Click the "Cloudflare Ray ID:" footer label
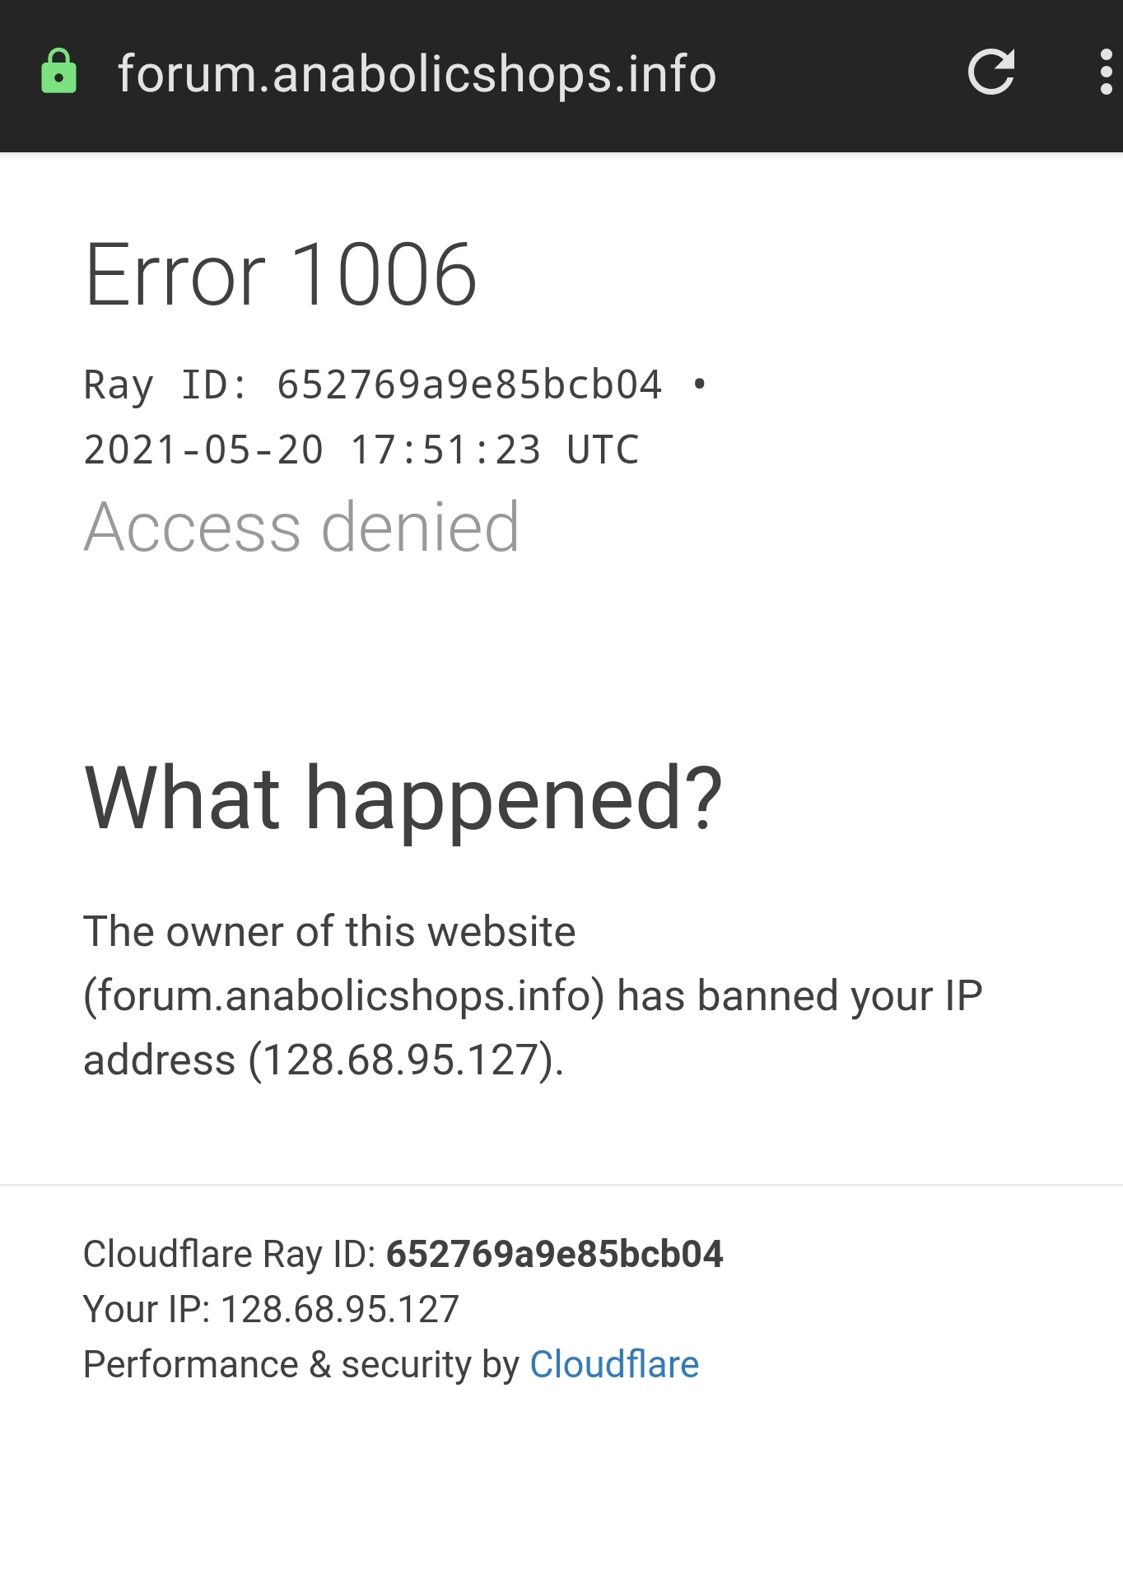 click(230, 1254)
